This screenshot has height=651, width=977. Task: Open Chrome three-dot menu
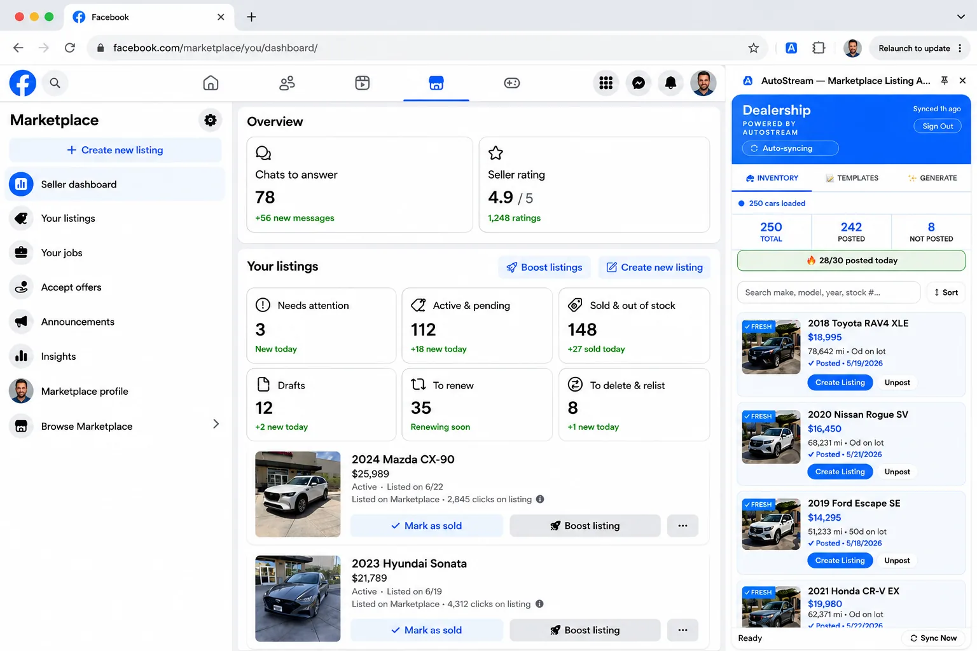pos(960,48)
